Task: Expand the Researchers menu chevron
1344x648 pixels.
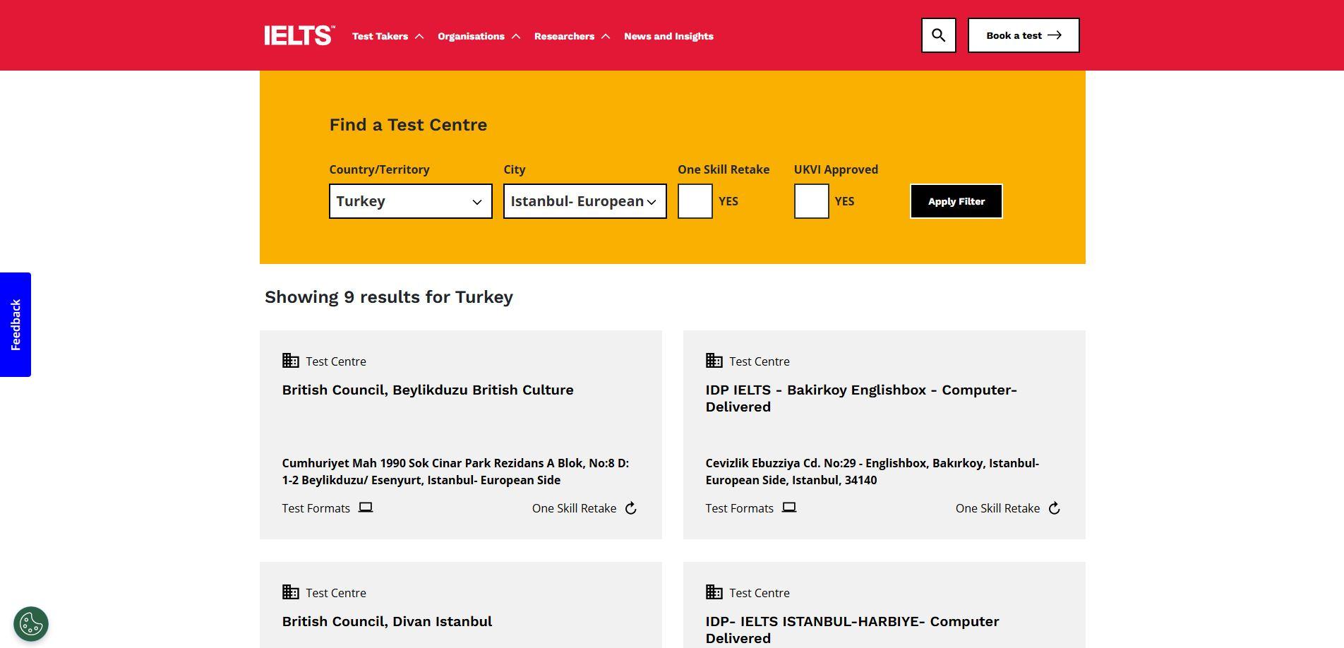Action: 606,37
